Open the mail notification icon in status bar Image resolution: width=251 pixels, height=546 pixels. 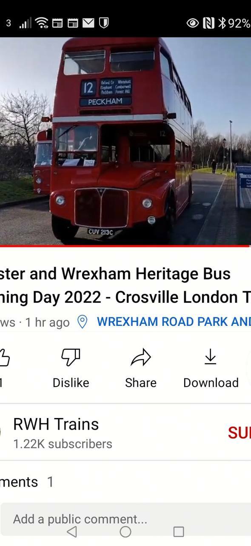(x=88, y=23)
